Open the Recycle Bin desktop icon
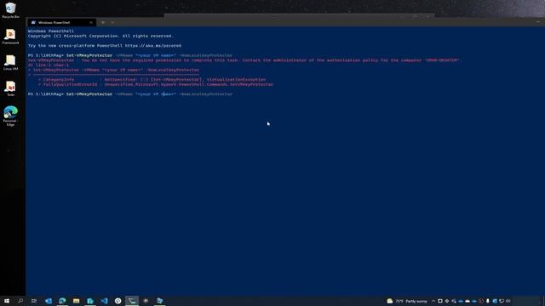Viewport: 545px width, 306px height. 10,9
